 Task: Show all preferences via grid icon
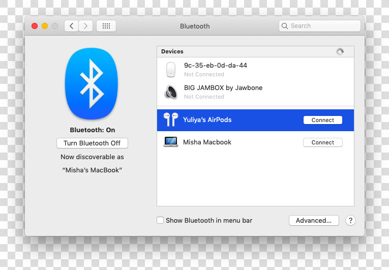pos(106,26)
